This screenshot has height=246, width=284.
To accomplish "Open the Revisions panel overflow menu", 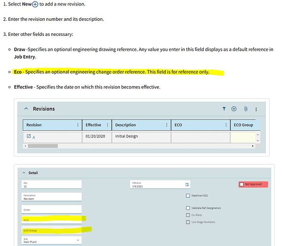I will click(256, 109).
